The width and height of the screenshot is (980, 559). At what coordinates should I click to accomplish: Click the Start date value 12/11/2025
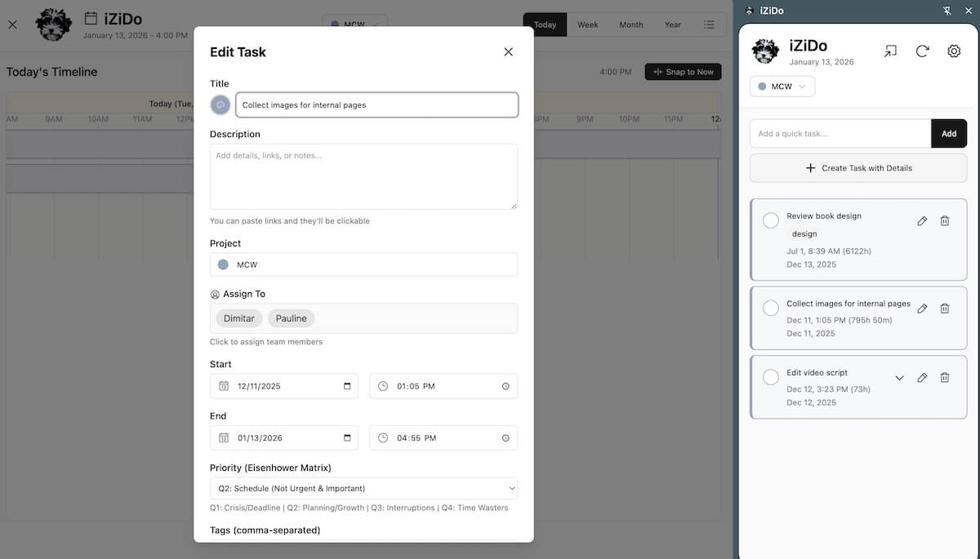pos(259,386)
